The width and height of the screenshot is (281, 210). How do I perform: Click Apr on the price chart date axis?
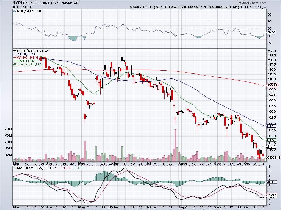(49, 164)
